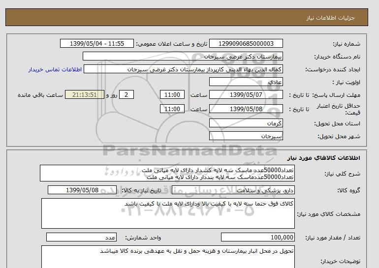379x268 pixels.
Task: Click the buyer name field بیمارستان دکتر غرضی سیرجان
Action: pyautogui.click(x=183, y=56)
